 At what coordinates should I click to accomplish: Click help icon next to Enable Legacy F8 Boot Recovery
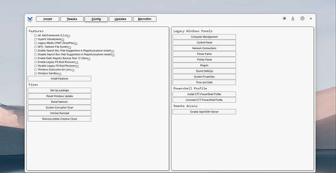(77, 62)
